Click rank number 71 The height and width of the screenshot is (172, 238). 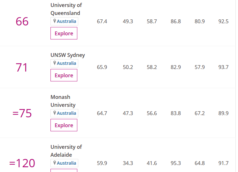point(22,68)
